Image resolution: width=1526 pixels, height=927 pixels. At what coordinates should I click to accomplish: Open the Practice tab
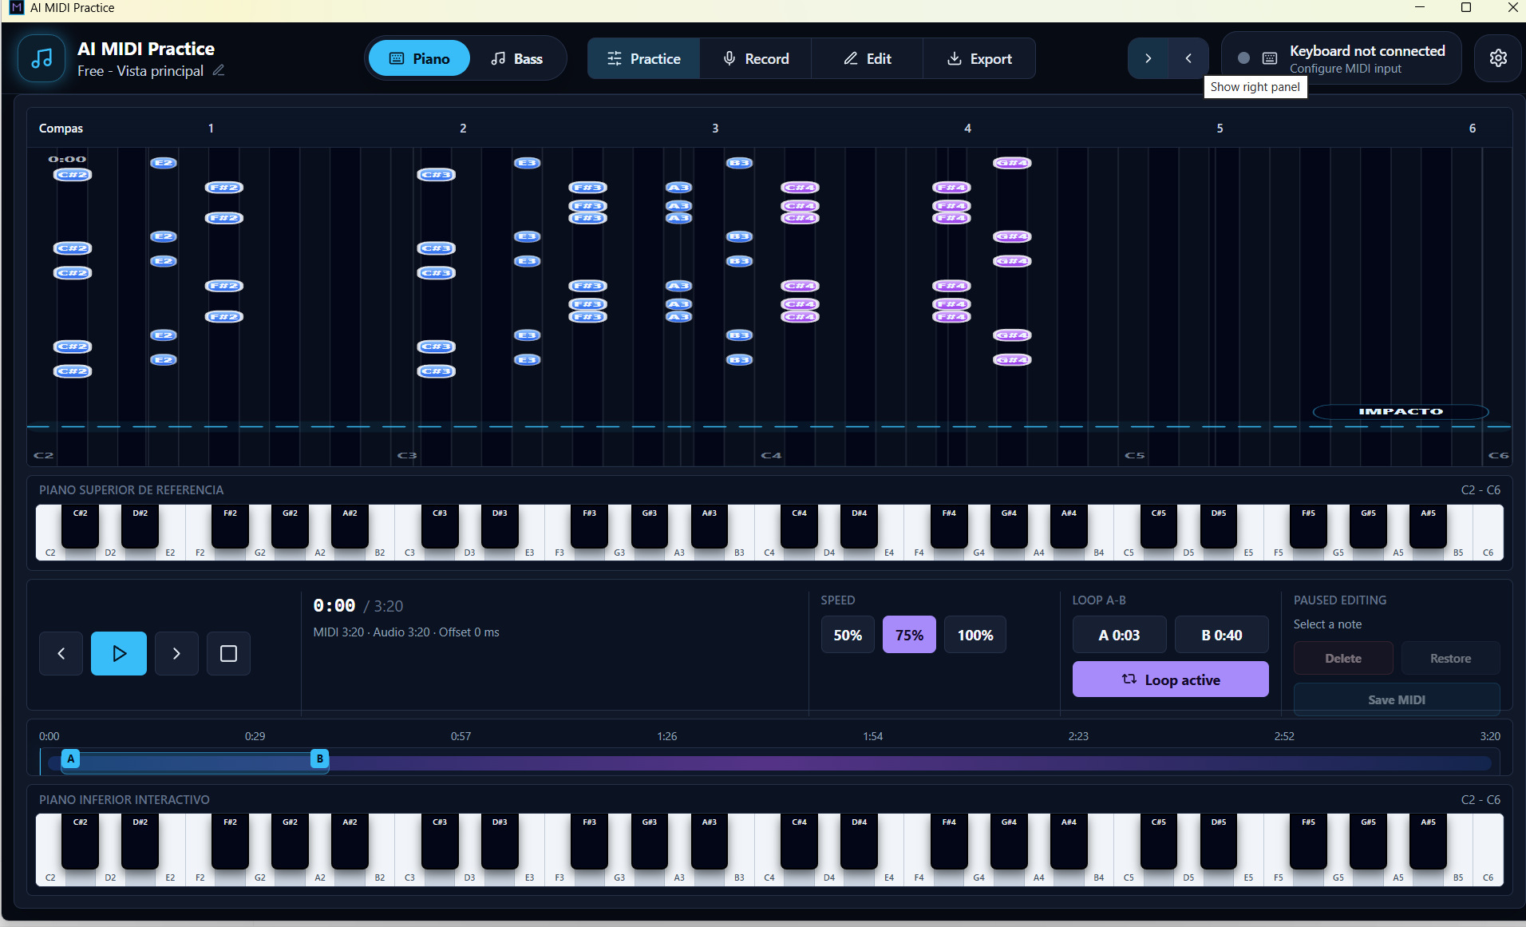pyautogui.click(x=643, y=58)
